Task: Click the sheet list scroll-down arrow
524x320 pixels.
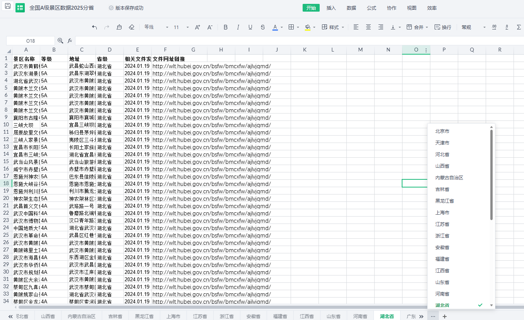Action: click(491, 305)
